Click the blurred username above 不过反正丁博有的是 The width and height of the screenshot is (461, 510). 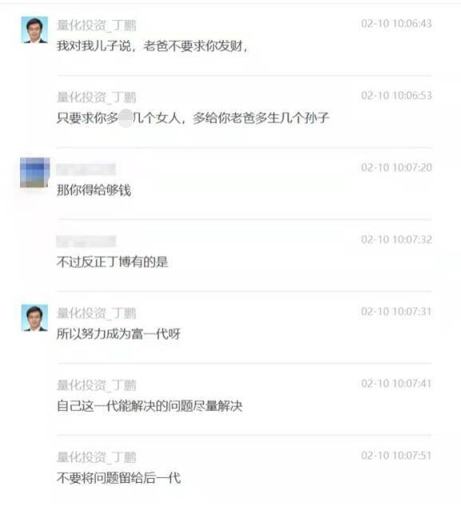point(85,241)
